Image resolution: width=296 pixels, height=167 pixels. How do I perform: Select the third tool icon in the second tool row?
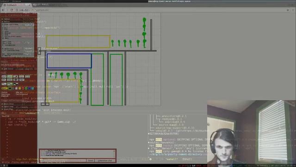16,80
